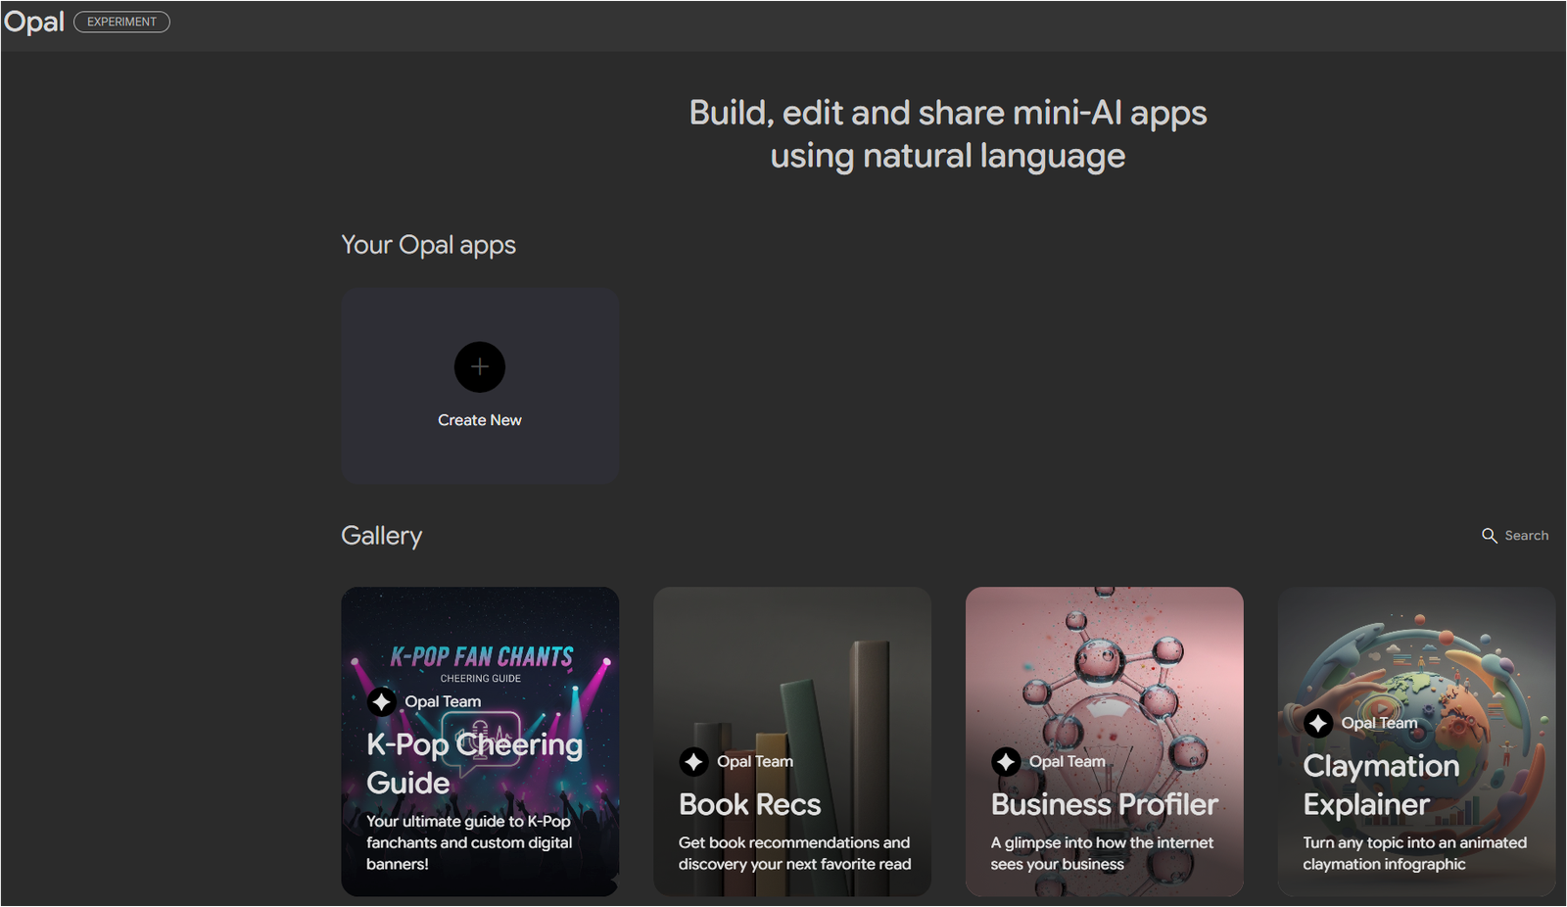Select the Create New label

click(480, 420)
